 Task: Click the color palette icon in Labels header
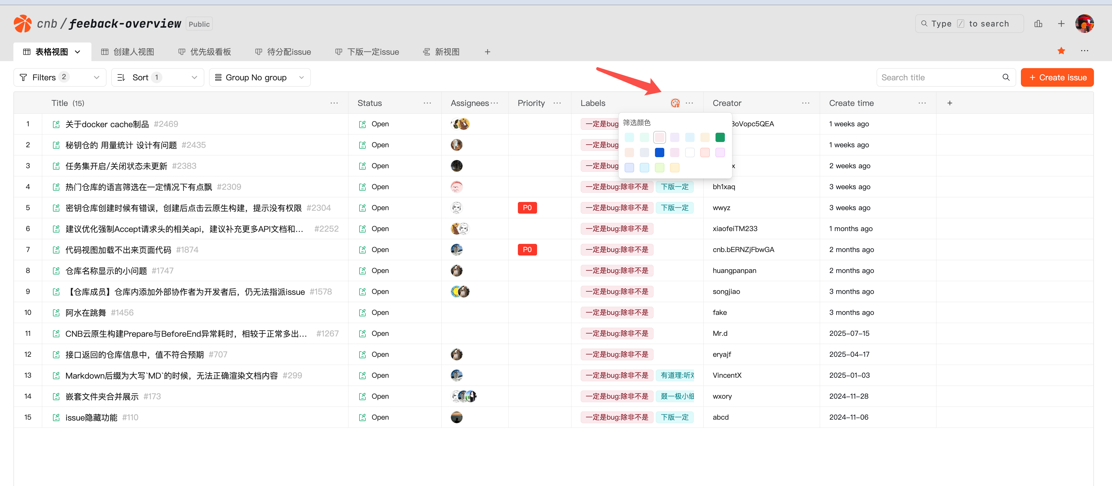click(x=675, y=103)
